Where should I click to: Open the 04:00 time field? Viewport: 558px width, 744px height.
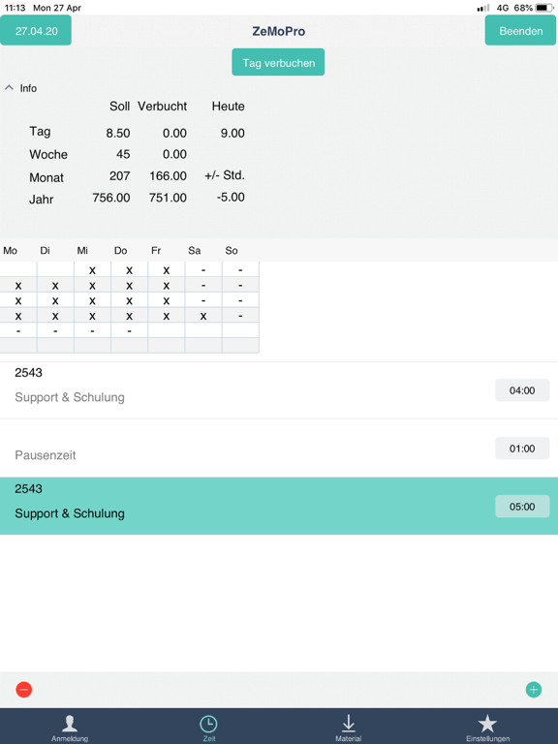click(x=522, y=390)
